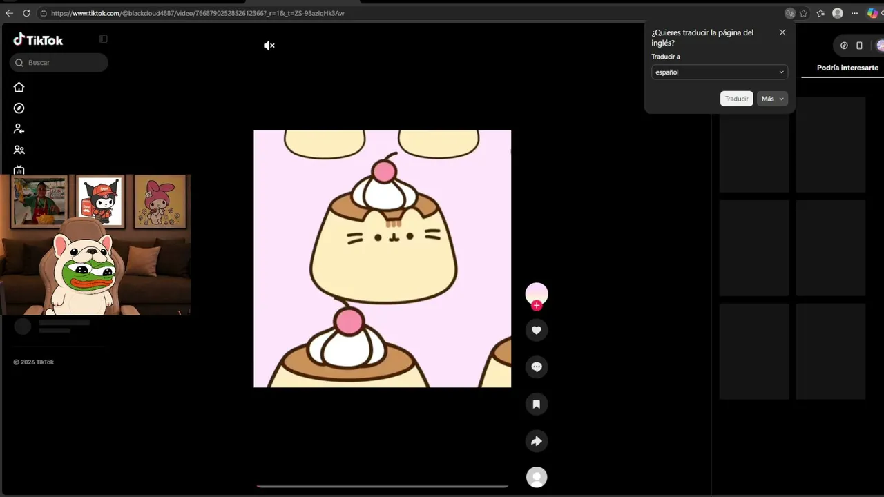Select the Podría interesarte tab
This screenshot has height=497, width=884.
click(847, 68)
